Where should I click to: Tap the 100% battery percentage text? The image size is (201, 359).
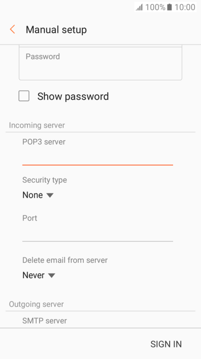[155, 7]
